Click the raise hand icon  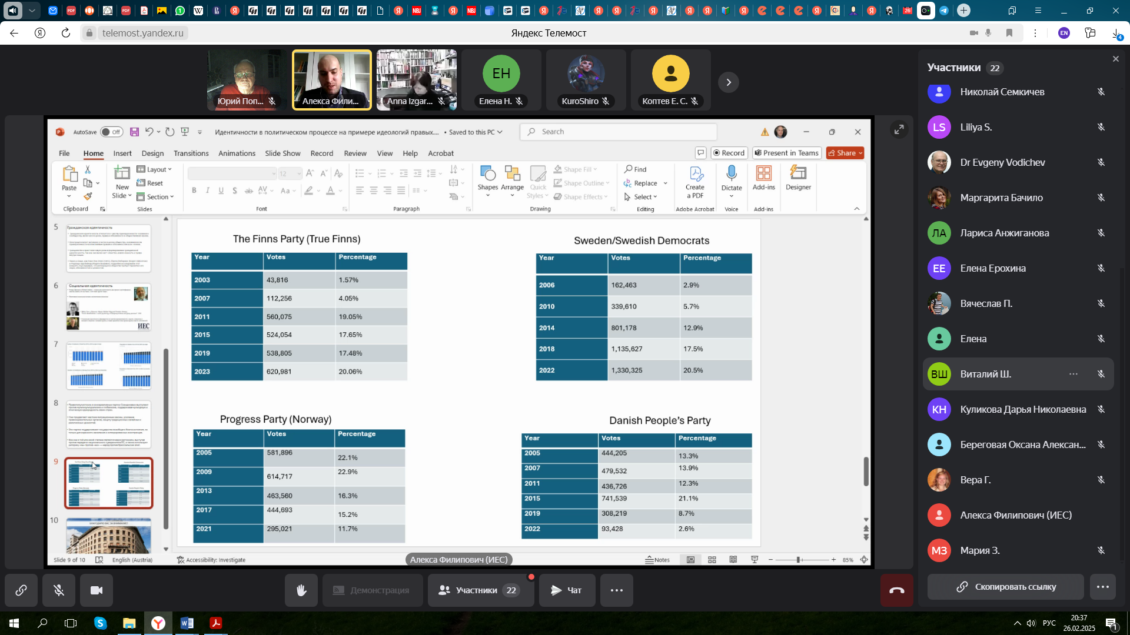pos(301,590)
